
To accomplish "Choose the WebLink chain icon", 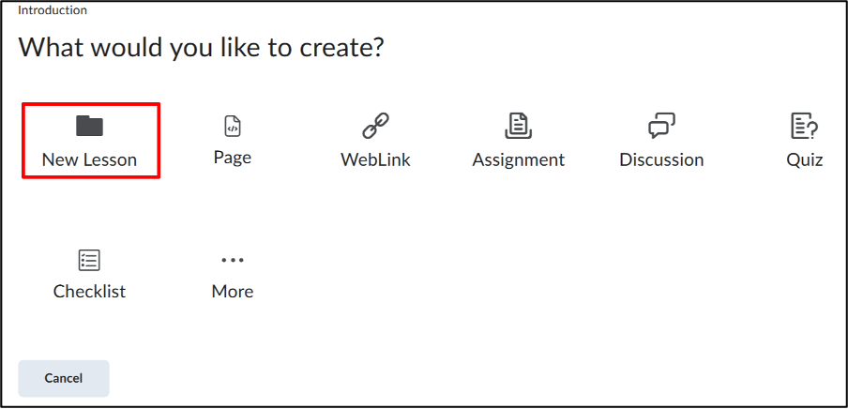I will pyautogui.click(x=375, y=126).
